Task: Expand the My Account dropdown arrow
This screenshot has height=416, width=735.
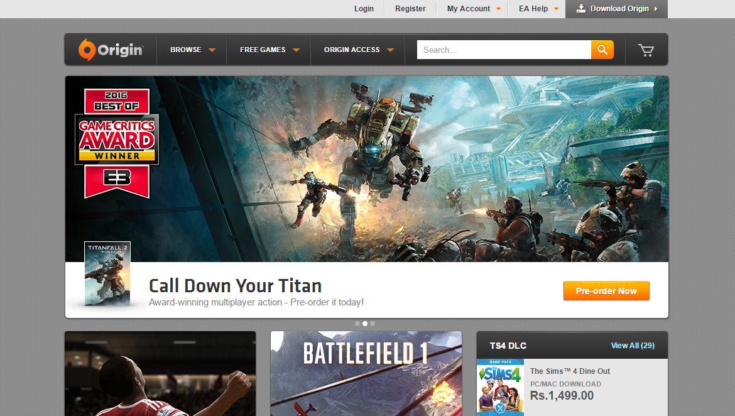Action: 498,9
